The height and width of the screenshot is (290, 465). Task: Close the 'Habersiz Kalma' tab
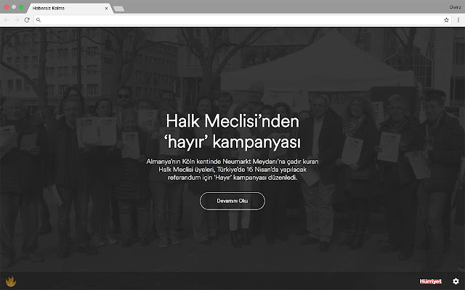pyautogui.click(x=107, y=8)
